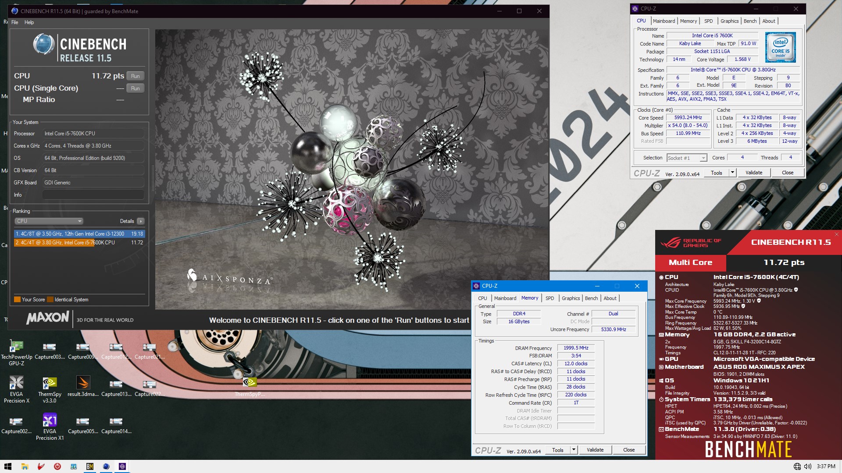
Task: Open Capture022 image on desktop
Action: pyautogui.click(x=150, y=388)
